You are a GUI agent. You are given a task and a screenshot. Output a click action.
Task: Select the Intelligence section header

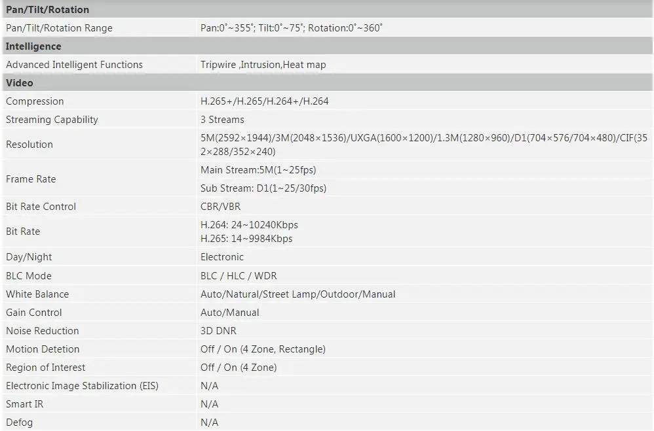(327, 46)
